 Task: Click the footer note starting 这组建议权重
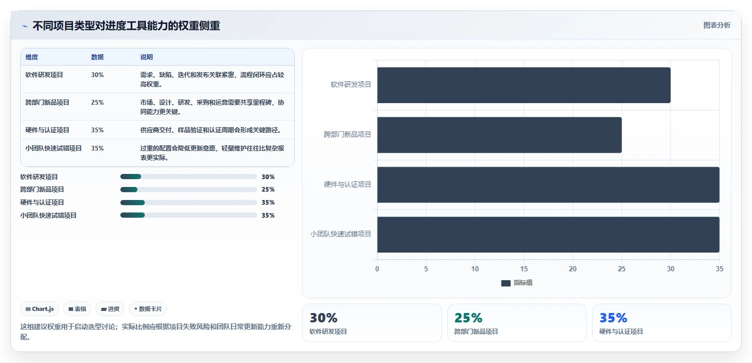coord(156,332)
